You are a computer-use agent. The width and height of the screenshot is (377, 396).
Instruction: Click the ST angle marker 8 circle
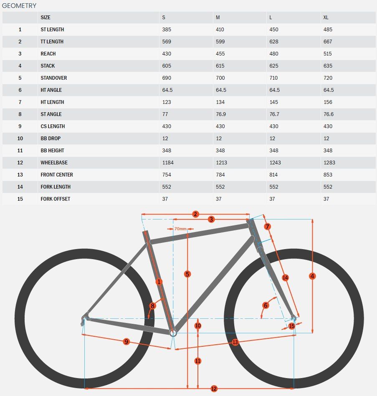[x=152, y=306]
